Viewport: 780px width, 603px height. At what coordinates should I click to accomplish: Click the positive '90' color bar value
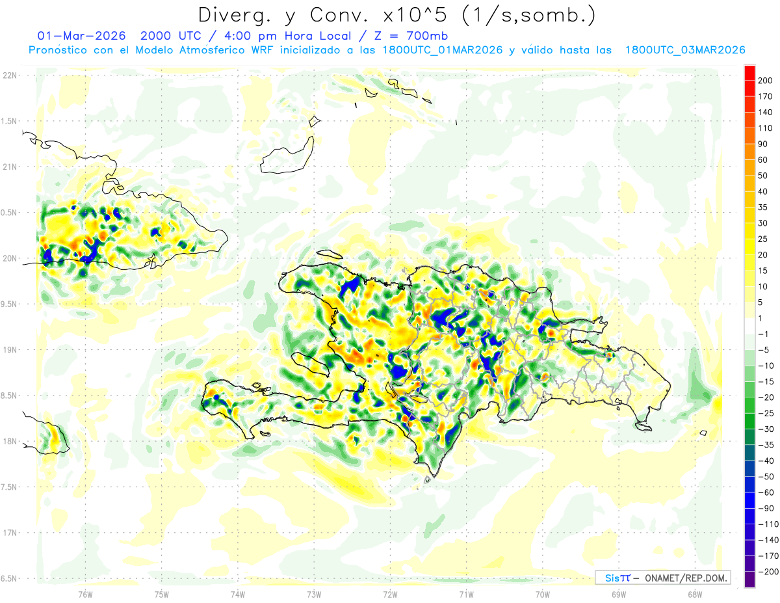pos(763,144)
